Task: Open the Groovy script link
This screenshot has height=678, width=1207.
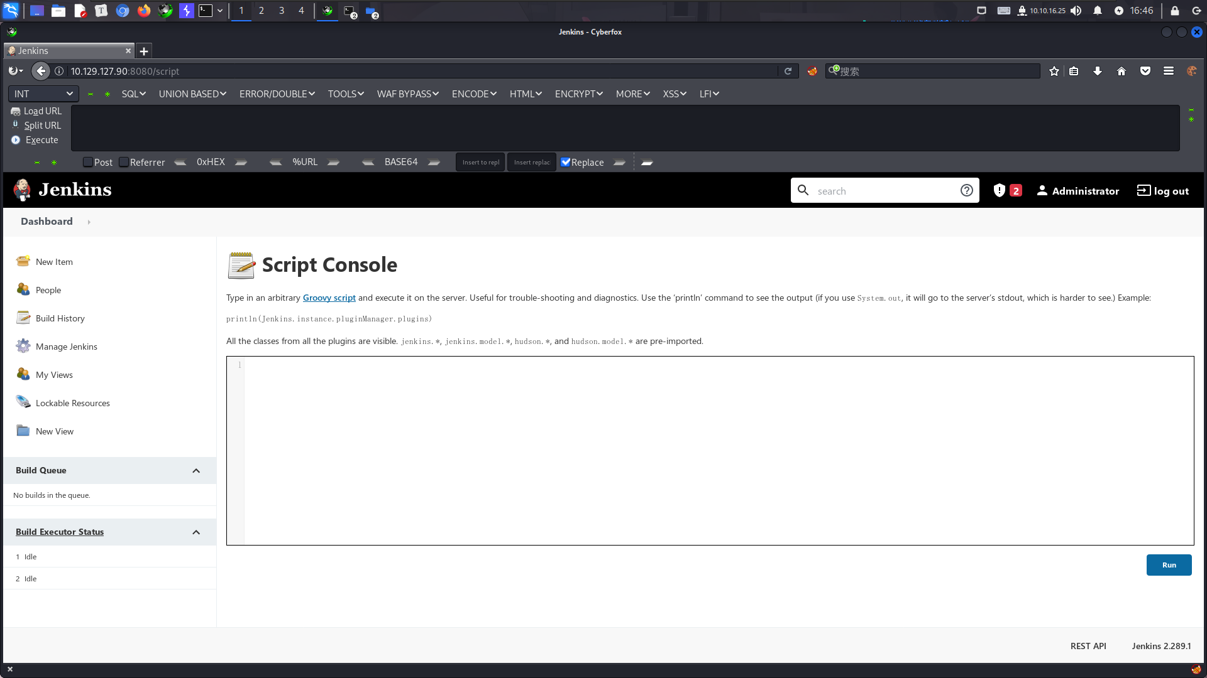Action: tap(329, 298)
